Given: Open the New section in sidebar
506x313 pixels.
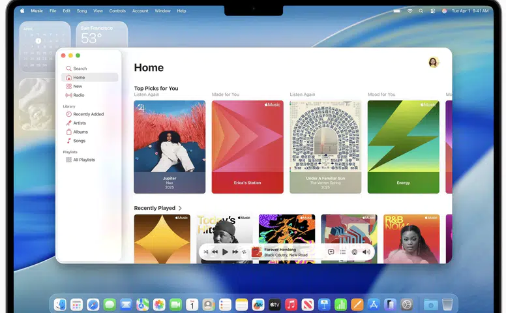Looking at the screenshot, I should click(x=74, y=86).
